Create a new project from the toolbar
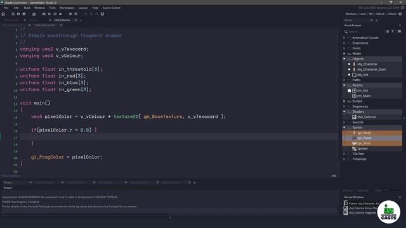The height and width of the screenshot is (228, 406). [13, 14]
